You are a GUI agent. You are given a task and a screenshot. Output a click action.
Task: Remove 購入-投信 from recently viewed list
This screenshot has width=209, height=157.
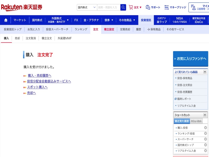pyautogui.click(x=205, y=128)
